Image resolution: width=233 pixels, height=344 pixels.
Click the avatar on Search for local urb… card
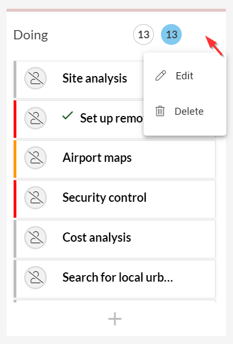(x=35, y=277)
